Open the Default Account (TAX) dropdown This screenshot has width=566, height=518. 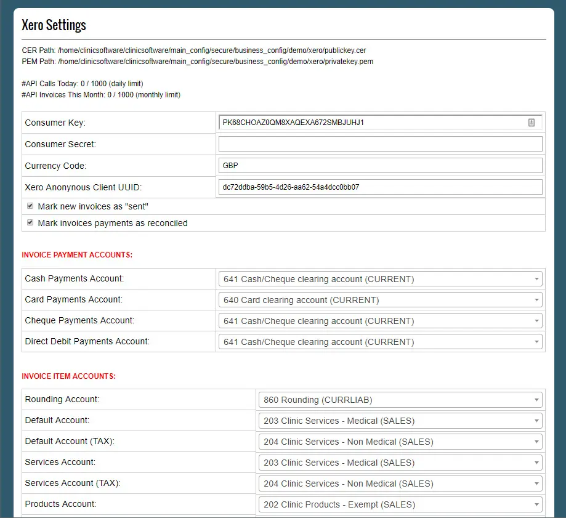400,442
